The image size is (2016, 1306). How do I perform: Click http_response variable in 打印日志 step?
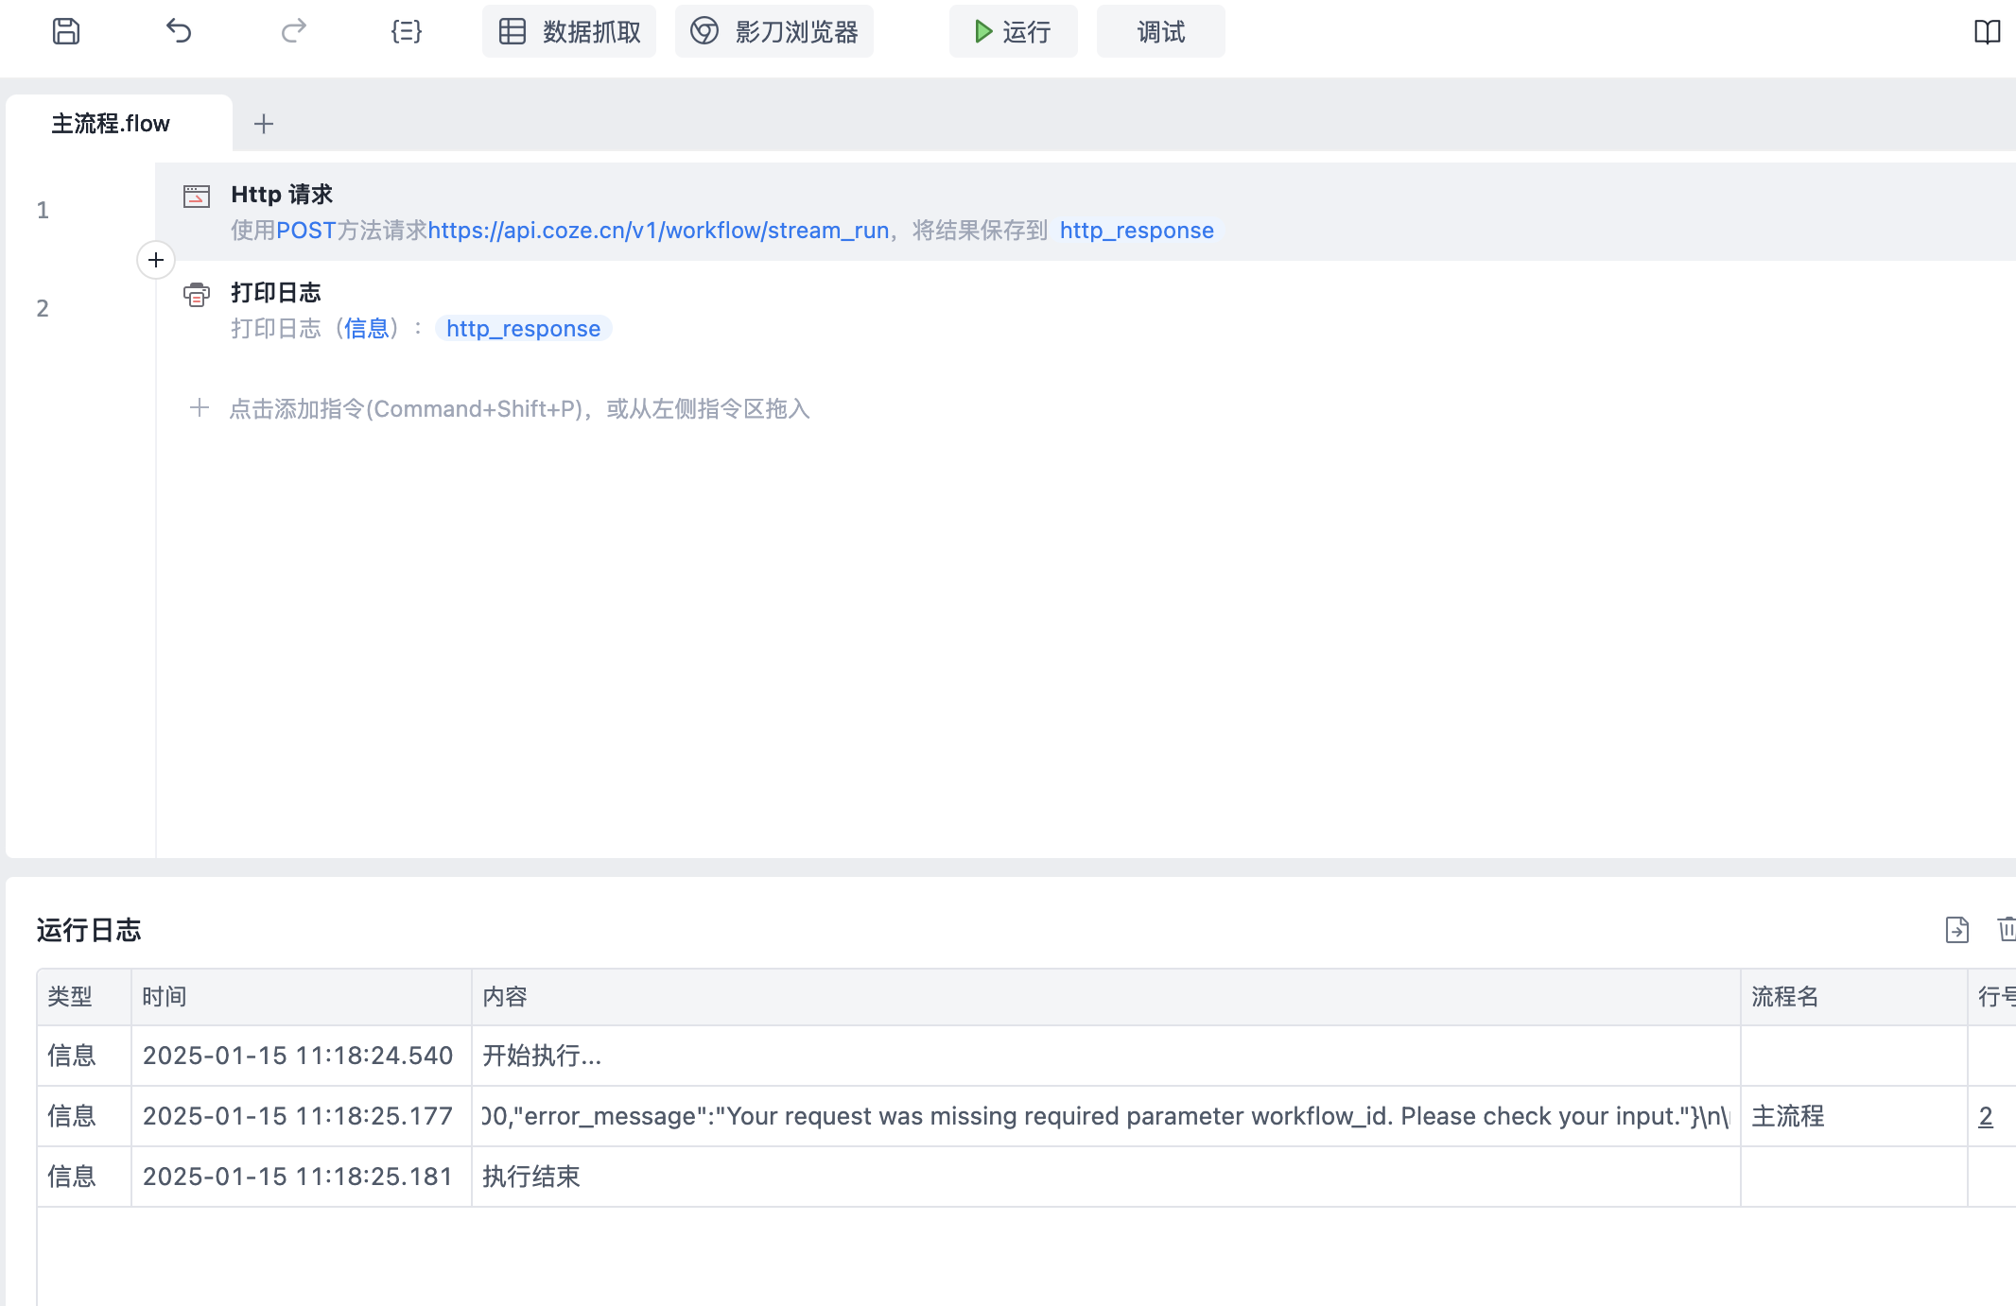point(523,329)
